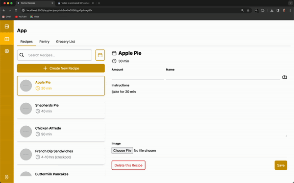The image size is (294, 183).
Task: Switch to the Grocery List tab
Action: [x=66, y=42]
